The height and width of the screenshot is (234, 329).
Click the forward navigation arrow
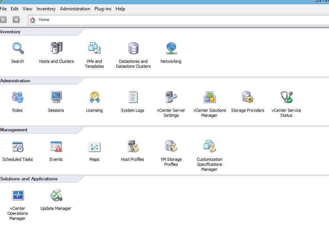16,20
